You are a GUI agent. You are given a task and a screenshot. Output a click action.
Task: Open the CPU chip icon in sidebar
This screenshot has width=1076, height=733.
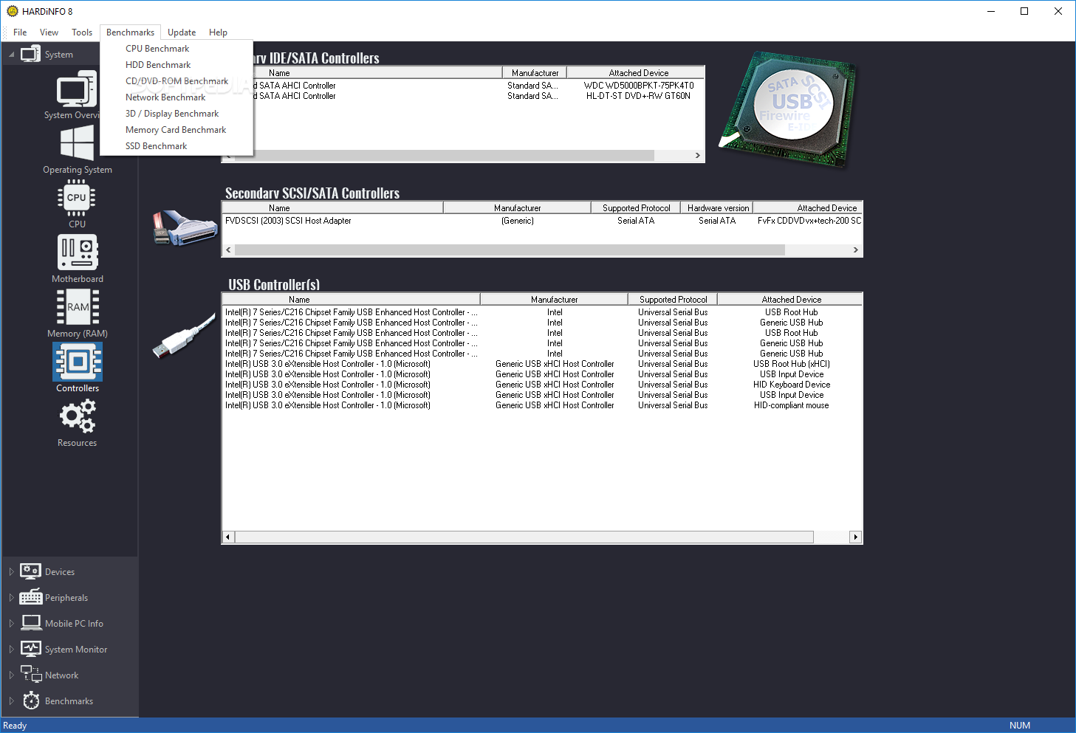(x=77, y=197)
